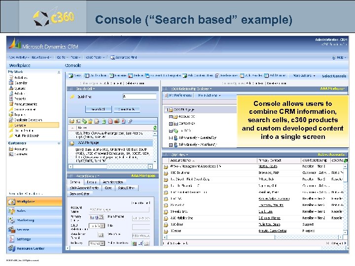Select the Workplace area button
This screenshot has height=266, width=355.
pos(35,201)
